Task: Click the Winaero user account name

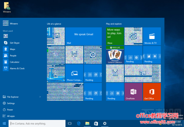Action: [x=14, y=23]
